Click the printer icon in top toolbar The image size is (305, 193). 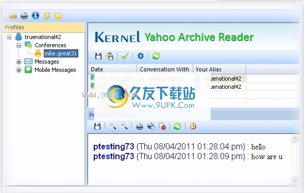(24, 15)
